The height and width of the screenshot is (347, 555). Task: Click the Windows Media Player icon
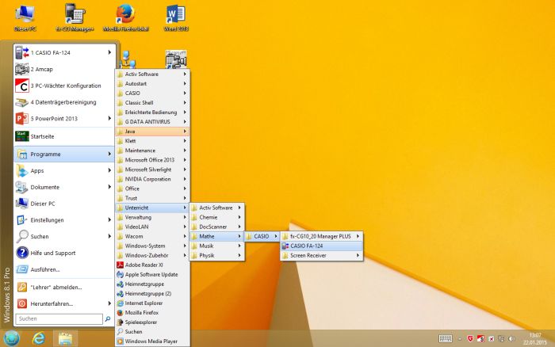(x=120, y=341)
